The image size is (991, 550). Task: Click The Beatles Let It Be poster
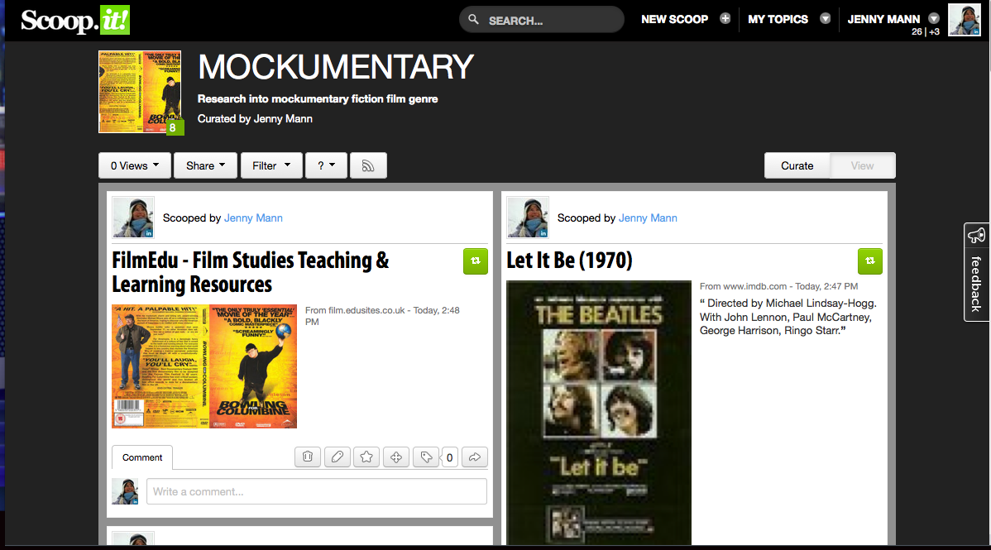[x=599, y=412]
